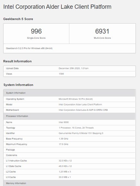Click the page title Intel Corporation Alder Lake Client Platform

(57, 7)
